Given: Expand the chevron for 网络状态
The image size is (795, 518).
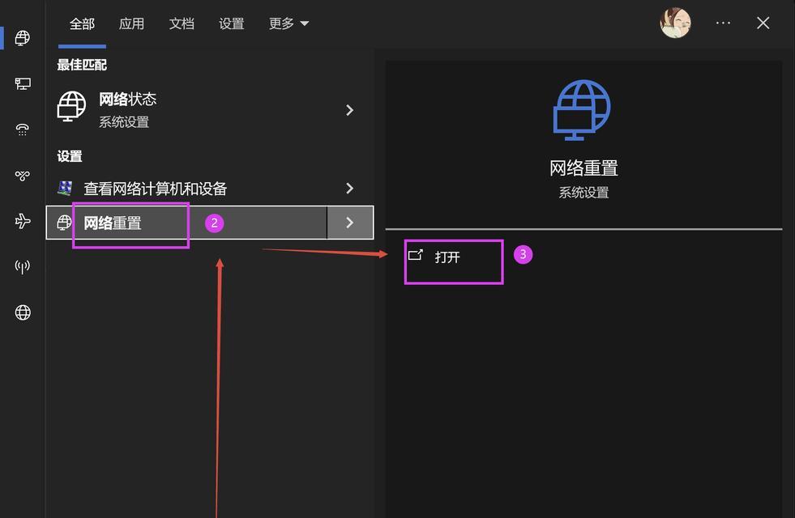Looking at the screenshot, I should (x=349, y=110).
